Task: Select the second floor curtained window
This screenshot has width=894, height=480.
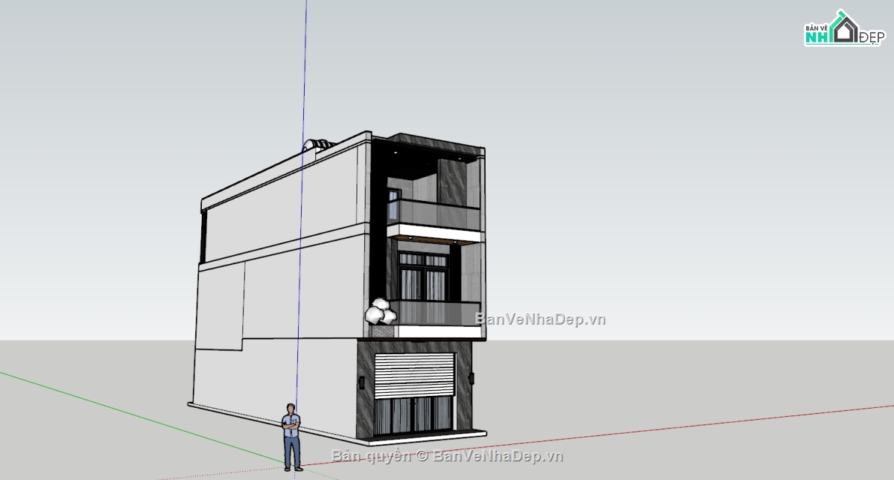Action: (423, 278)
